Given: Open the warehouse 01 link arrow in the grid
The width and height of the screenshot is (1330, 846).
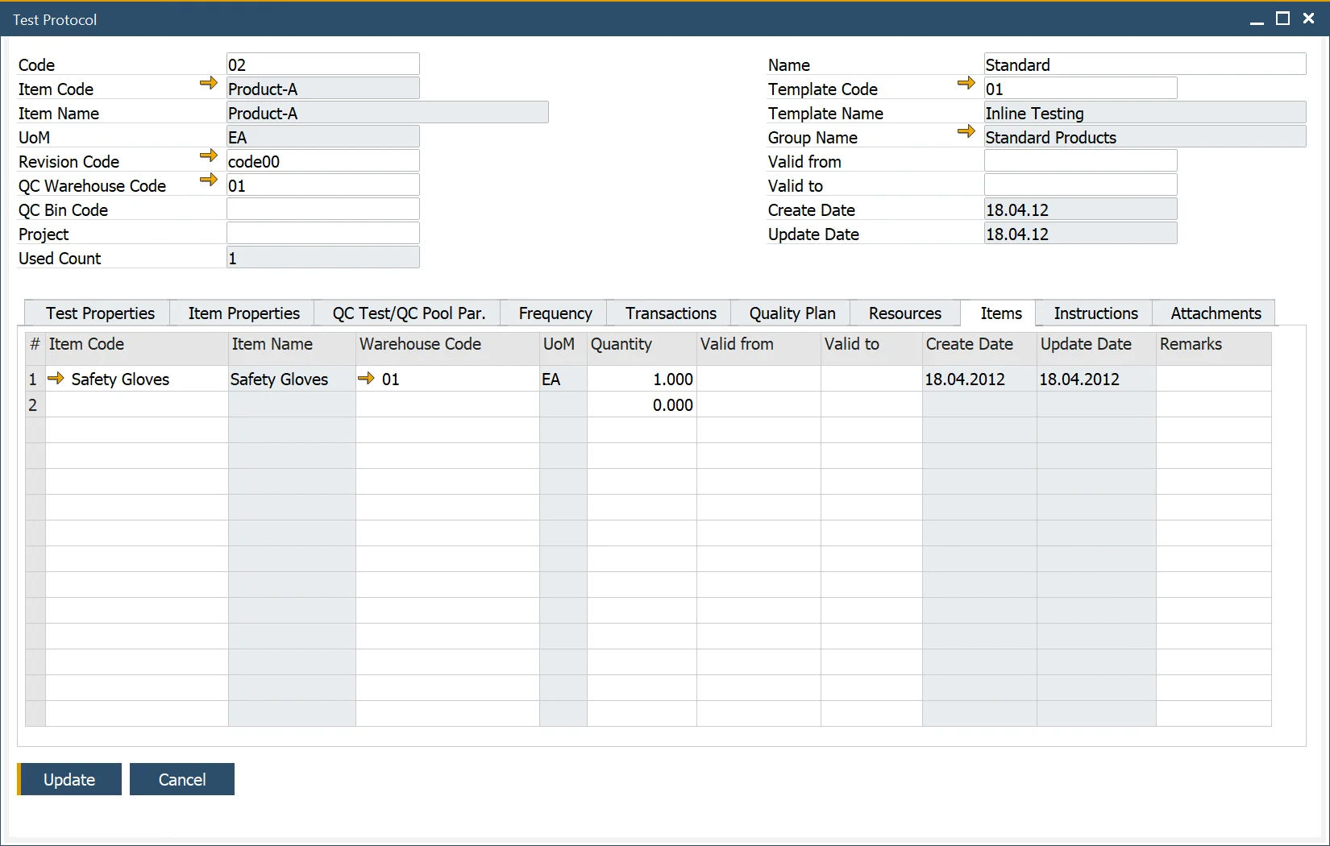Looking at the screenshot, I should (366, 379).
